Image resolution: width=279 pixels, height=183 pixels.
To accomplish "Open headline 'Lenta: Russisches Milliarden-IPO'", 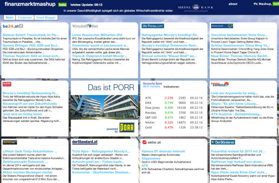I will click(97, 35).
